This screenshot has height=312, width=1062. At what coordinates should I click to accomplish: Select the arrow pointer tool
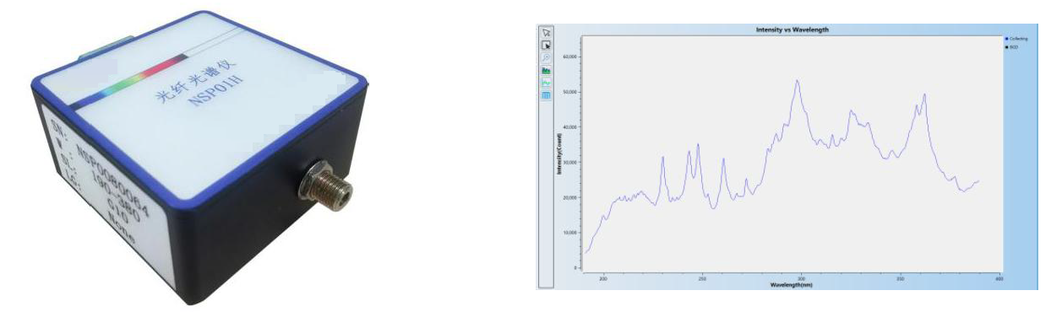(x=546, y=32)
